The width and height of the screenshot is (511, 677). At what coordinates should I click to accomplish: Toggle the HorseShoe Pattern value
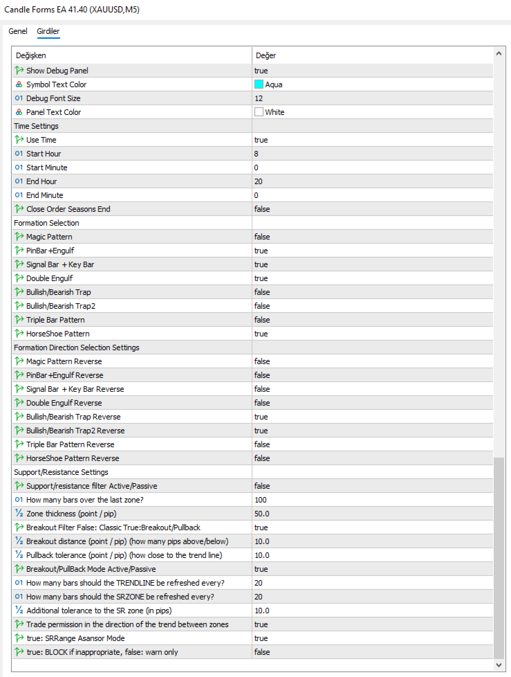372,334
